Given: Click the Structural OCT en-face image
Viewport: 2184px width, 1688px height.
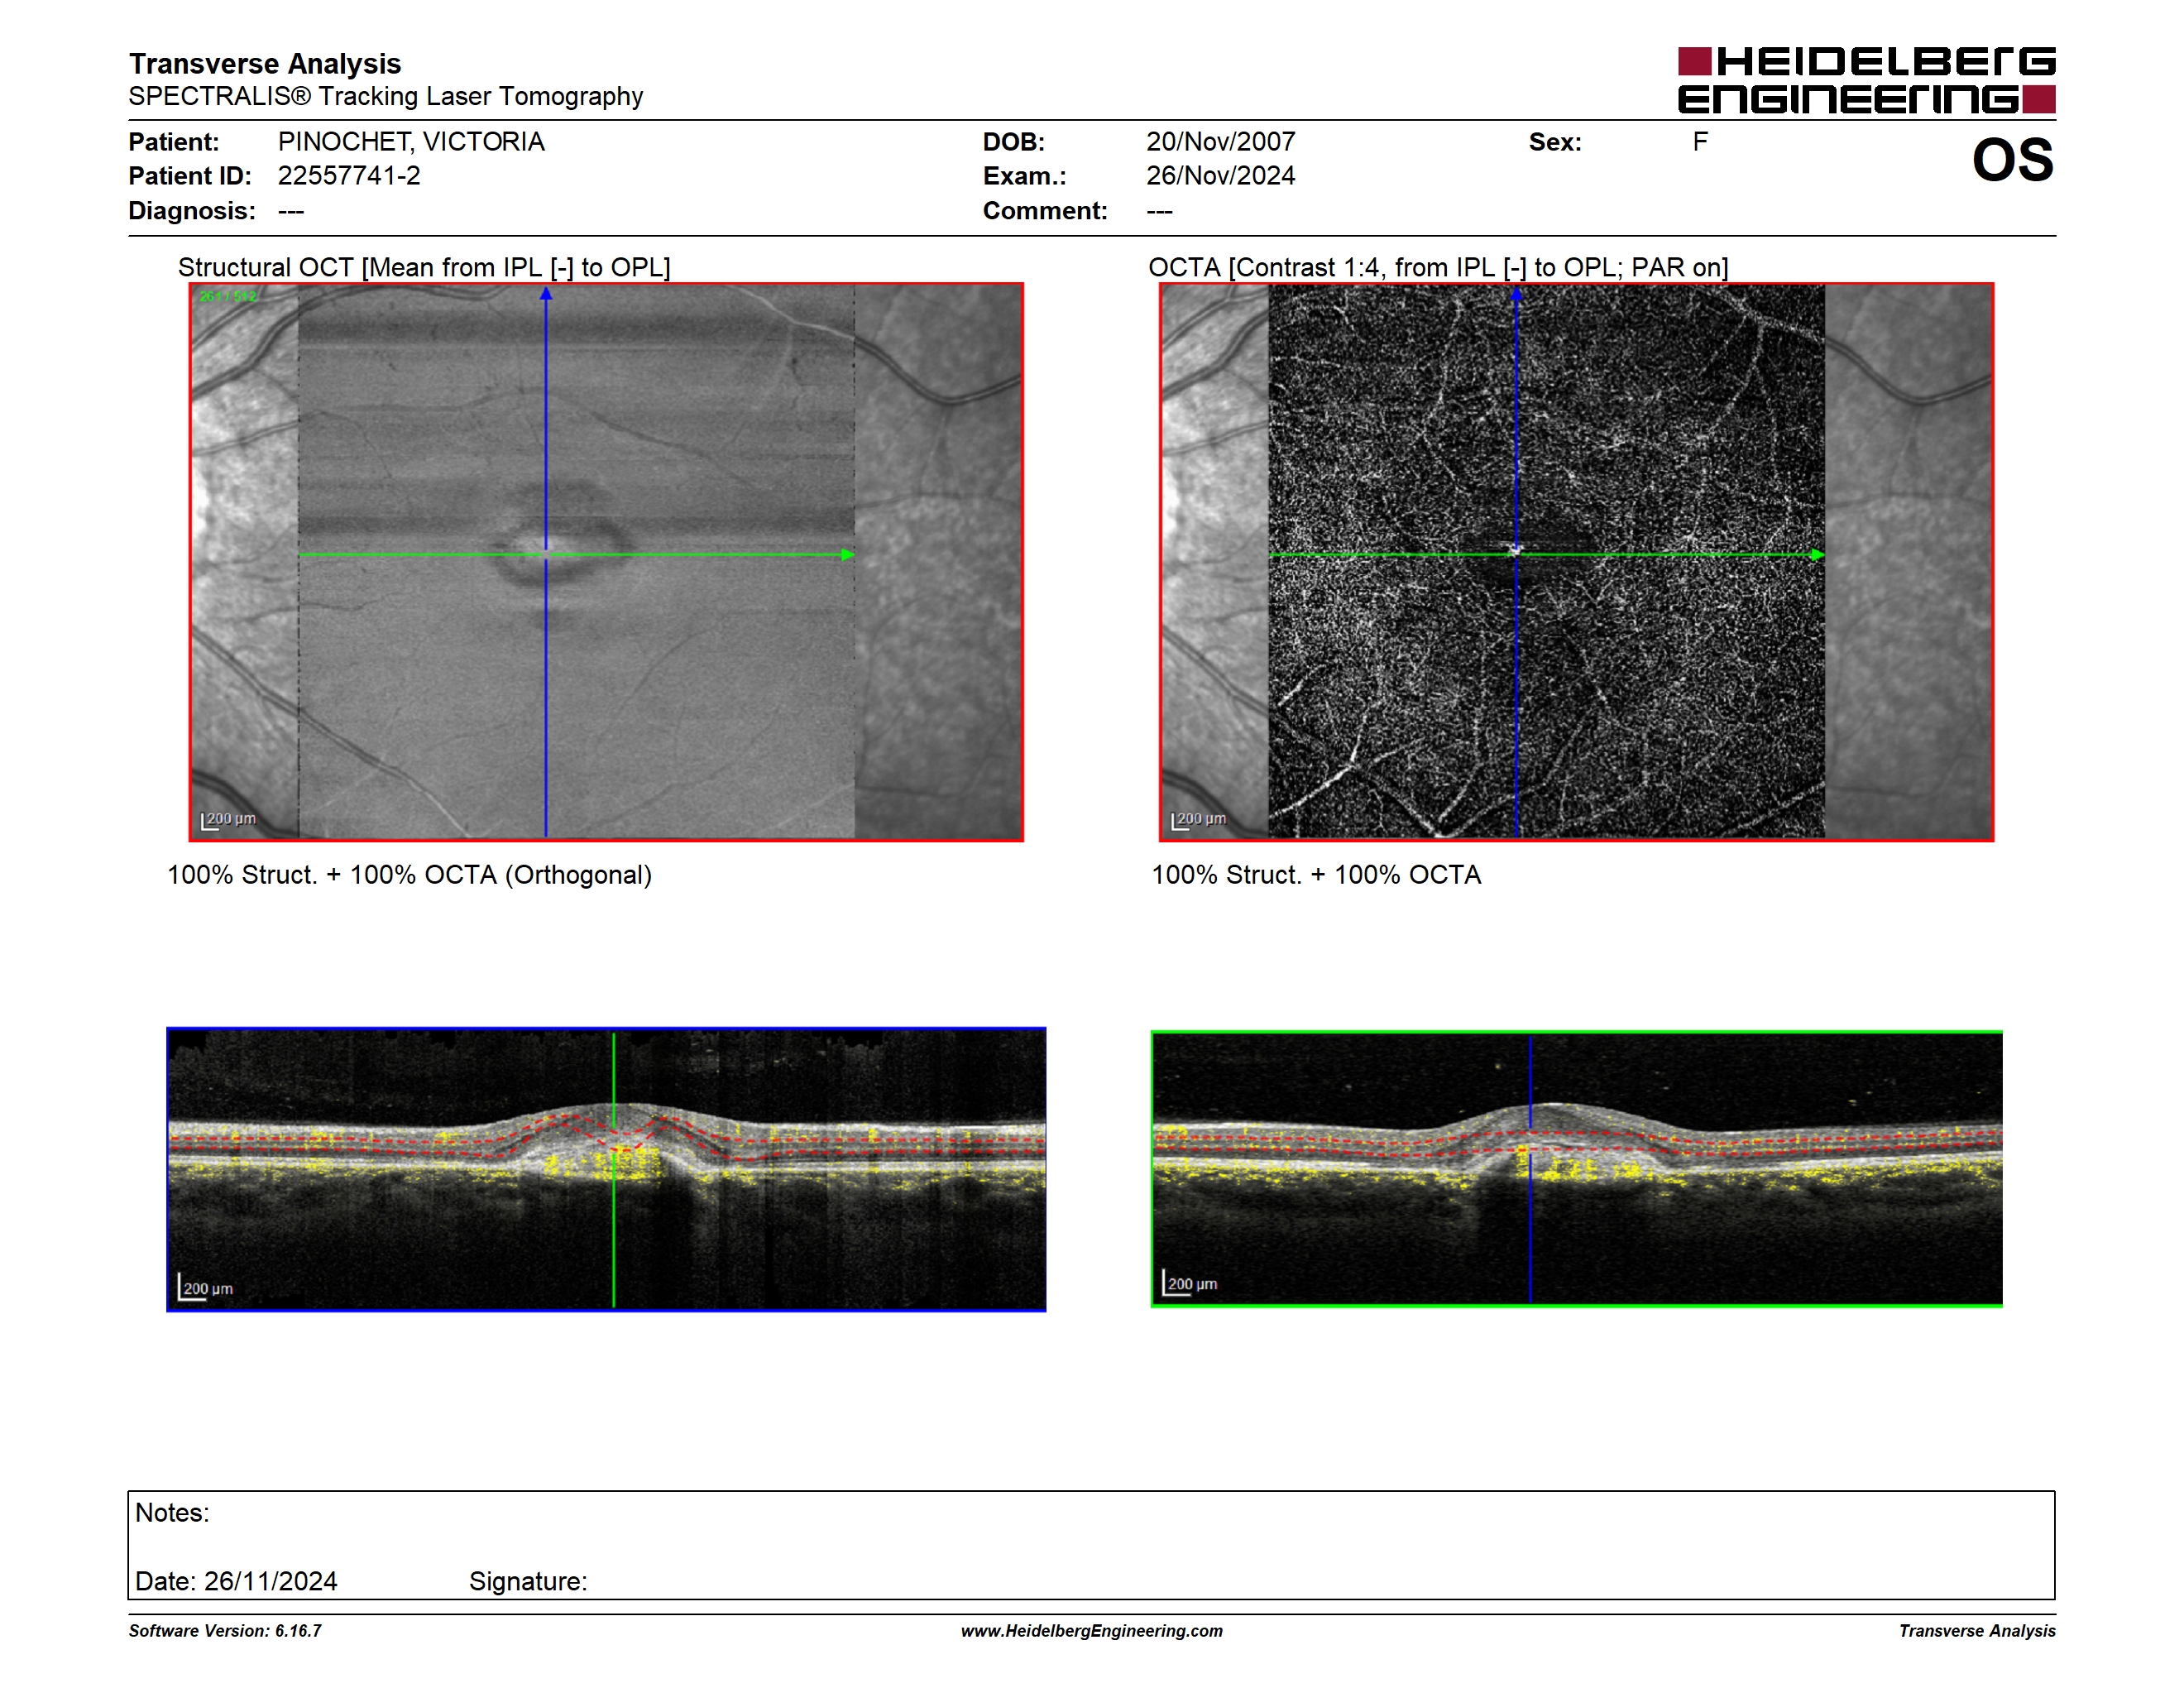Looking at the screenshot, I should [606, 562].
